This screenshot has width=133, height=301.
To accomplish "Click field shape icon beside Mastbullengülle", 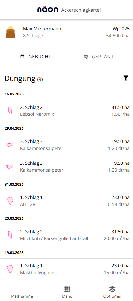I will [x=10, y=269].
